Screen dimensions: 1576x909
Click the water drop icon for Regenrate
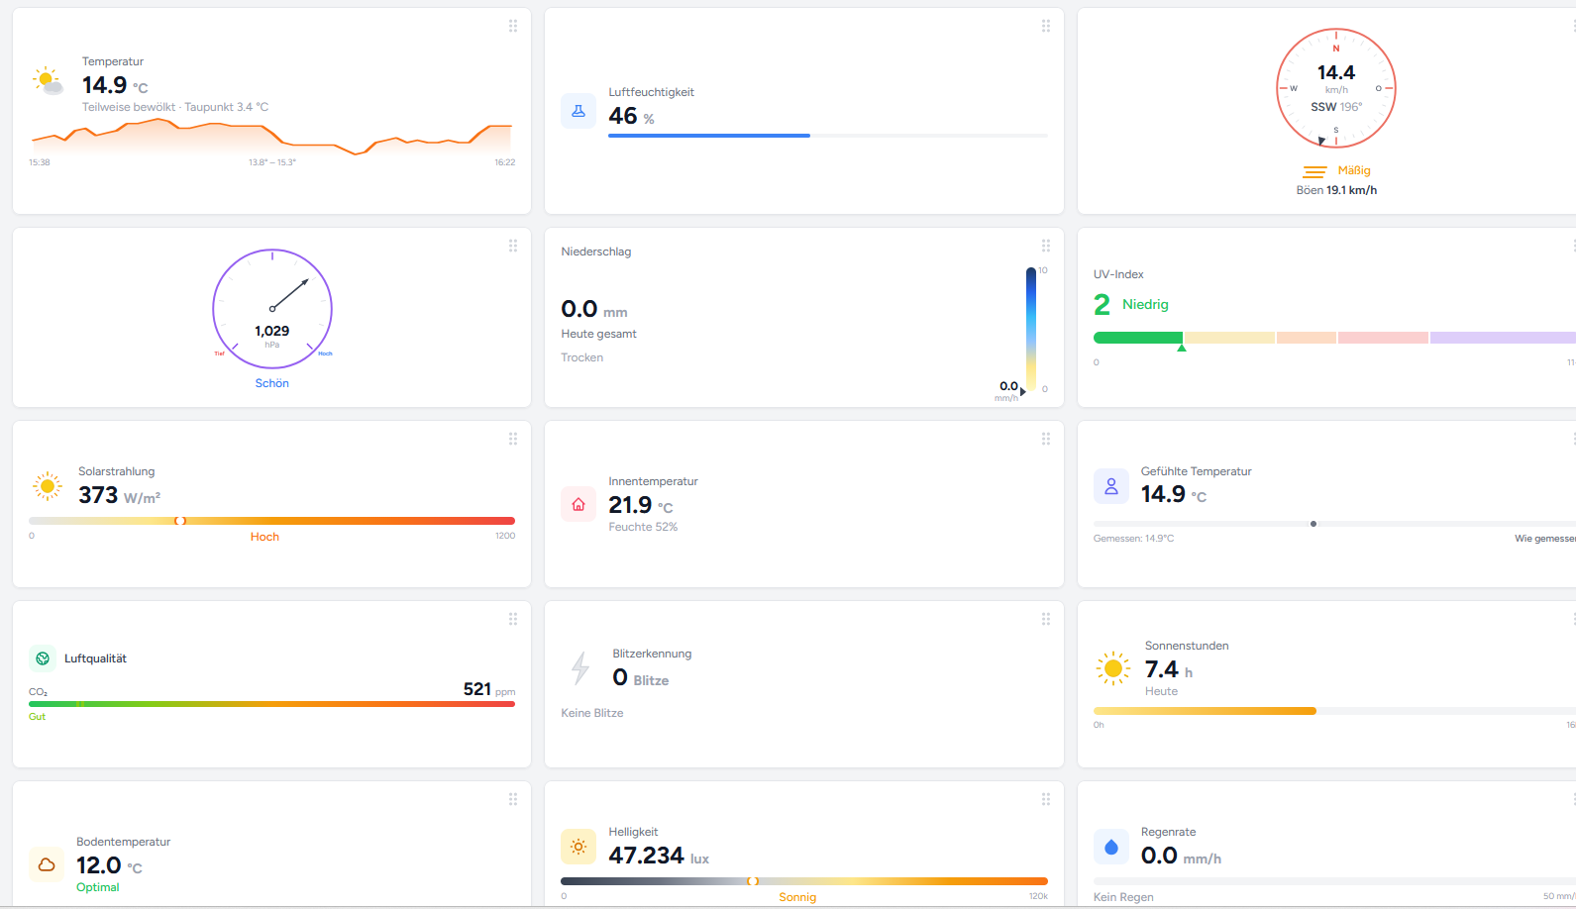[x=1110, y=847]
